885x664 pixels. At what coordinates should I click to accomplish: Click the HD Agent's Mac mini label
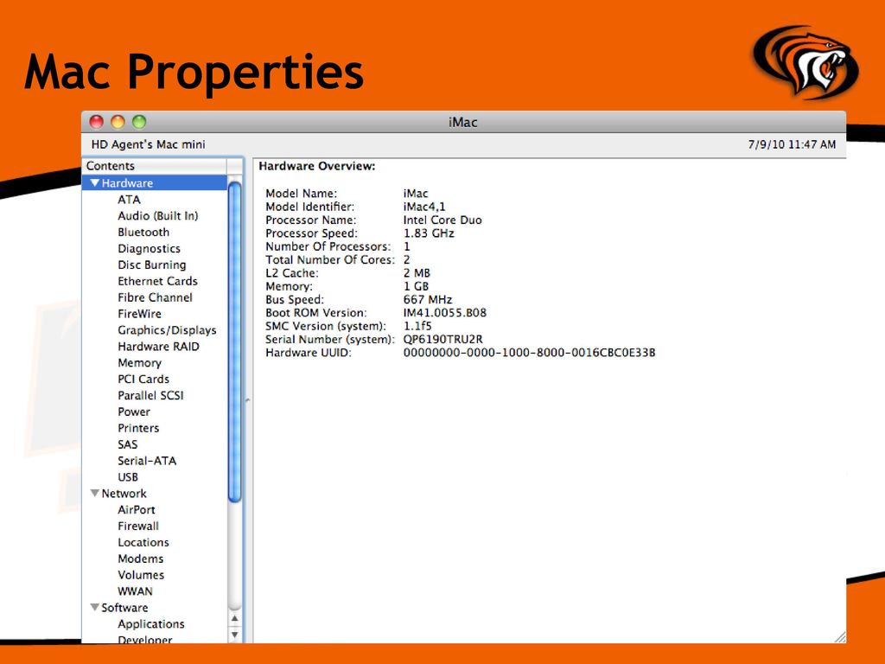148,144
